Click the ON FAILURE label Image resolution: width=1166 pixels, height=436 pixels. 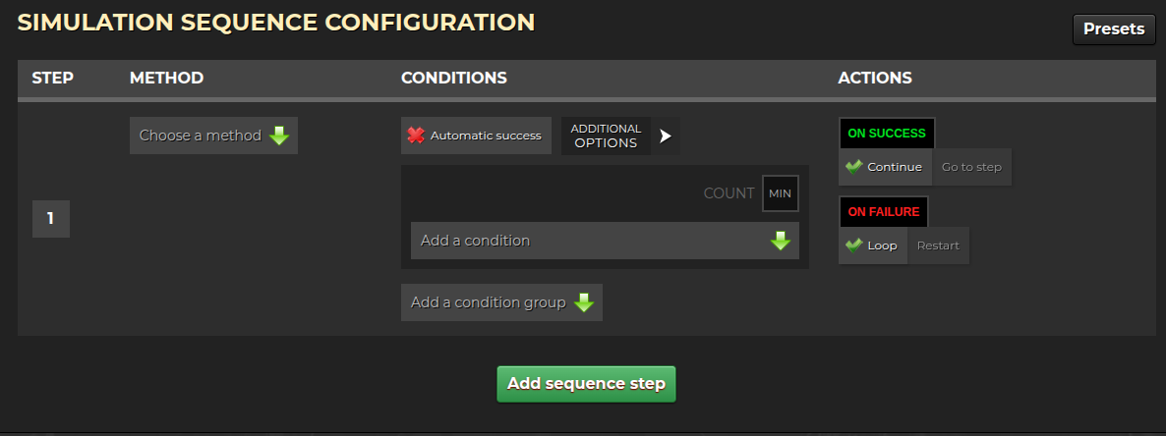pyautogui.click(x=884, y=212)
